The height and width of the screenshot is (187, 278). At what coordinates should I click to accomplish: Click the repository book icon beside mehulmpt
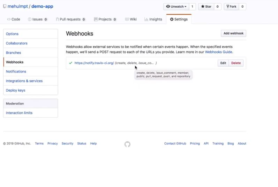(x=5, y=6)
